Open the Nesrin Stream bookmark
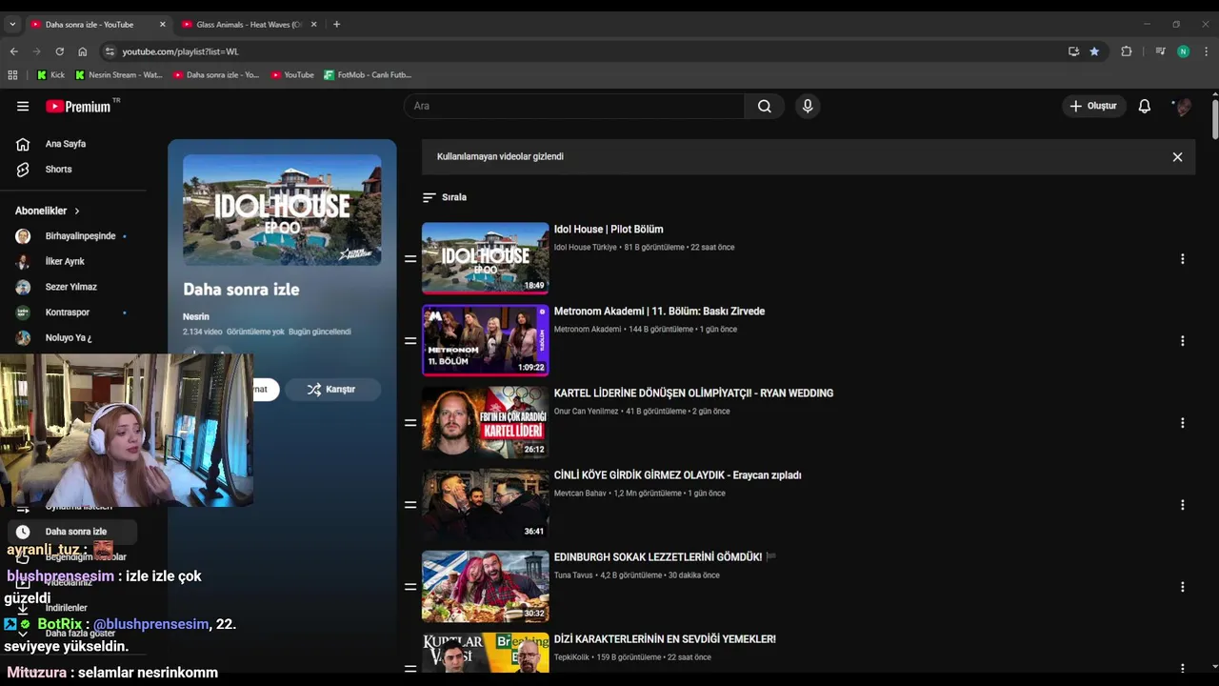Viewport: 1219px width, 686px height. tap(119, 74)
